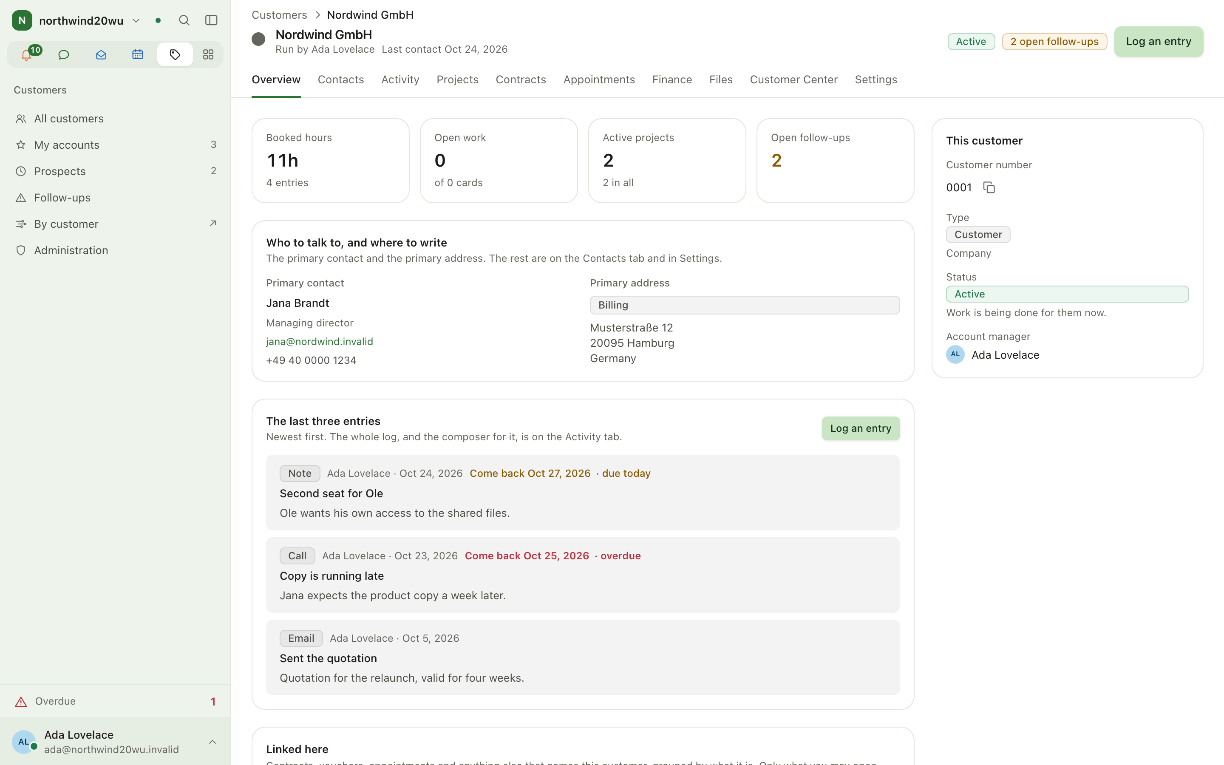
Task: Go to the Finance tab
Action: point(671,80)
